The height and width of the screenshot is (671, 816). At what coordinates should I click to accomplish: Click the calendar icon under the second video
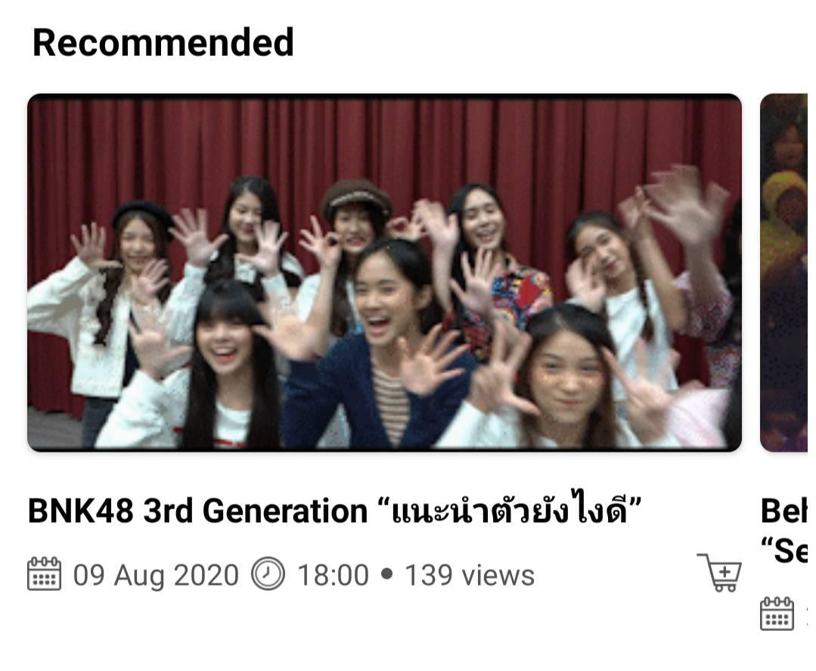[777, 614]
